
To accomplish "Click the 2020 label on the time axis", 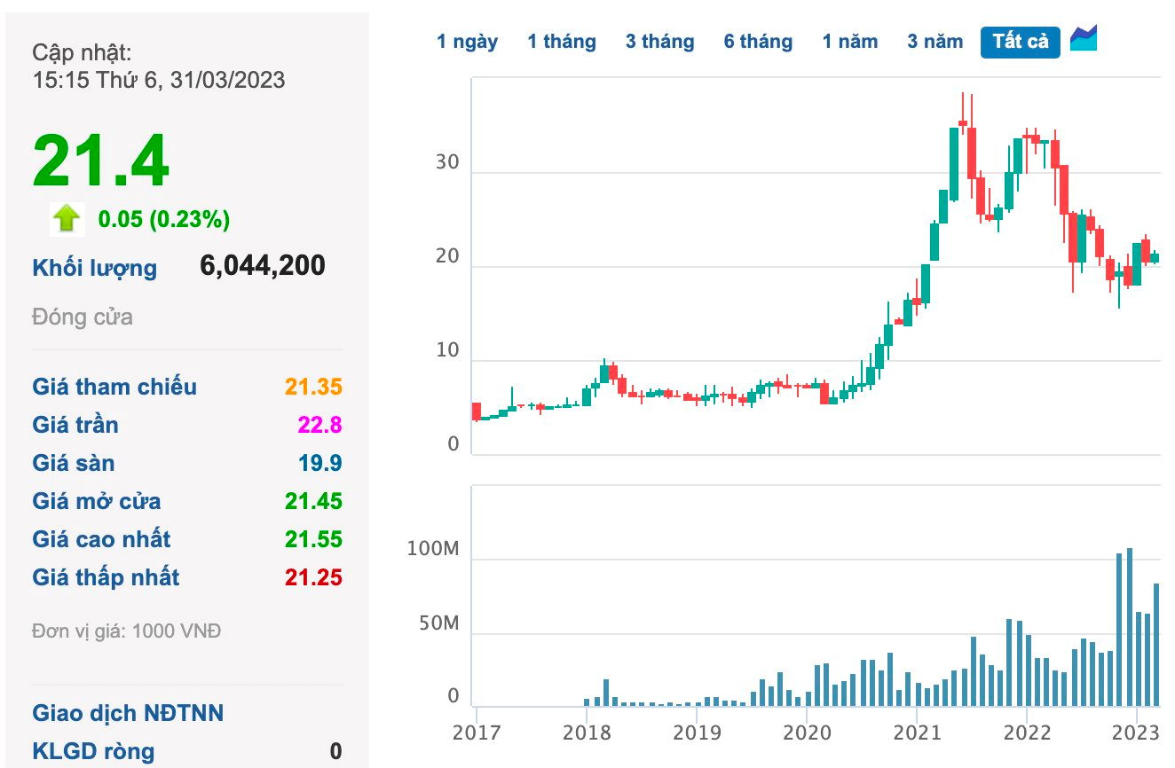I will [807, 733].
